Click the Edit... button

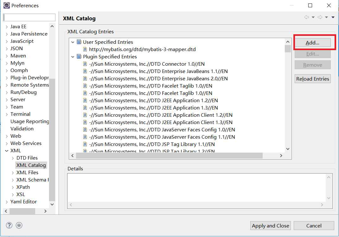point(312,54)
